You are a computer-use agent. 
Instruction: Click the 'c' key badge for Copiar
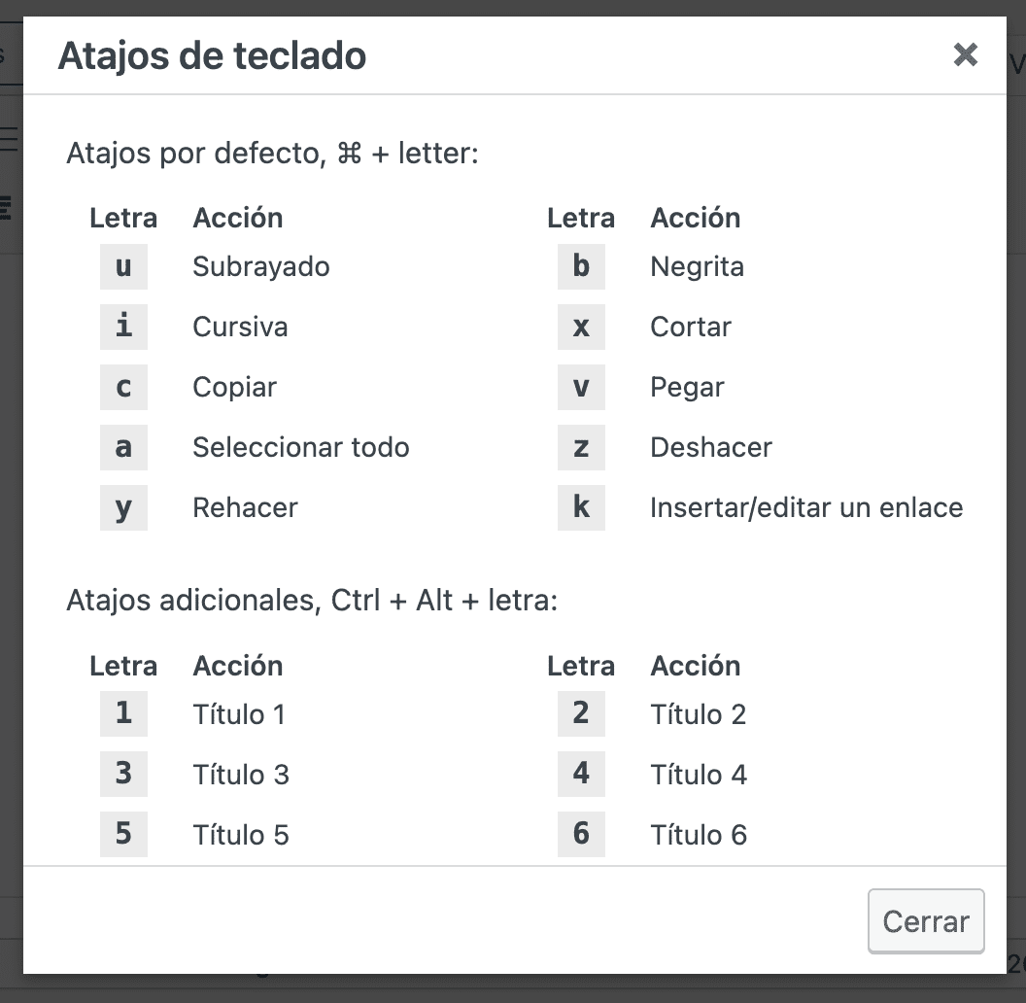tap(123, 387)
